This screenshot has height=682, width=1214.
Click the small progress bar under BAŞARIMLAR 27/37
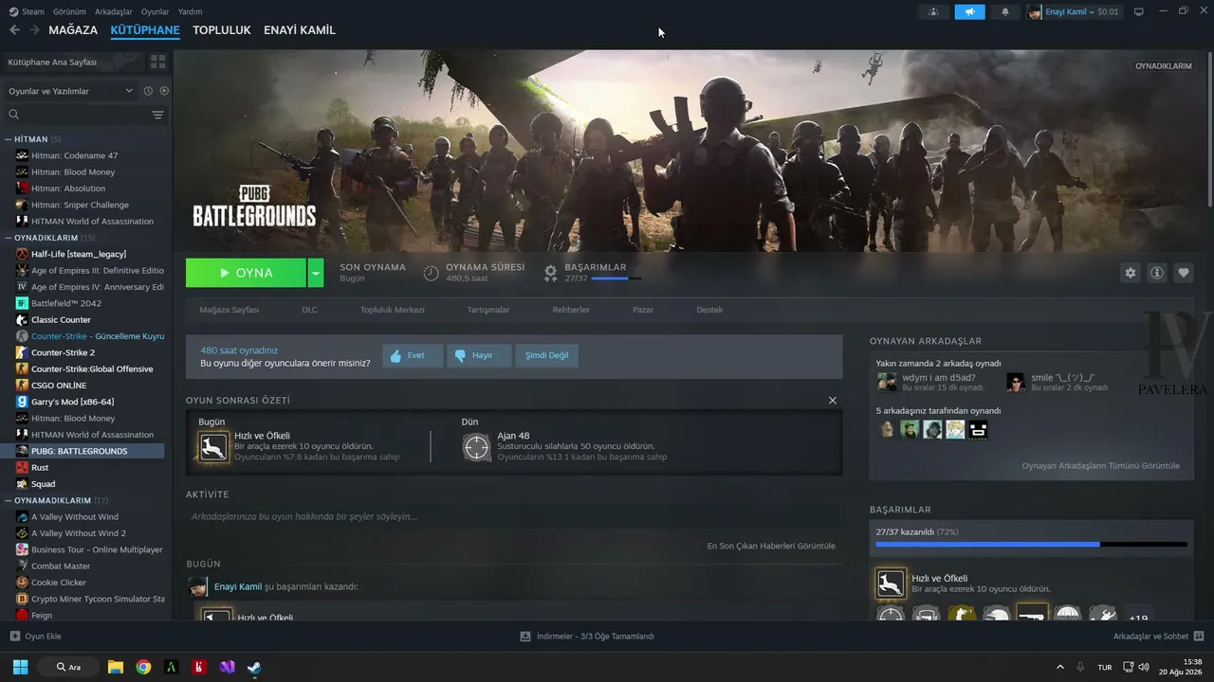[616, 278]
